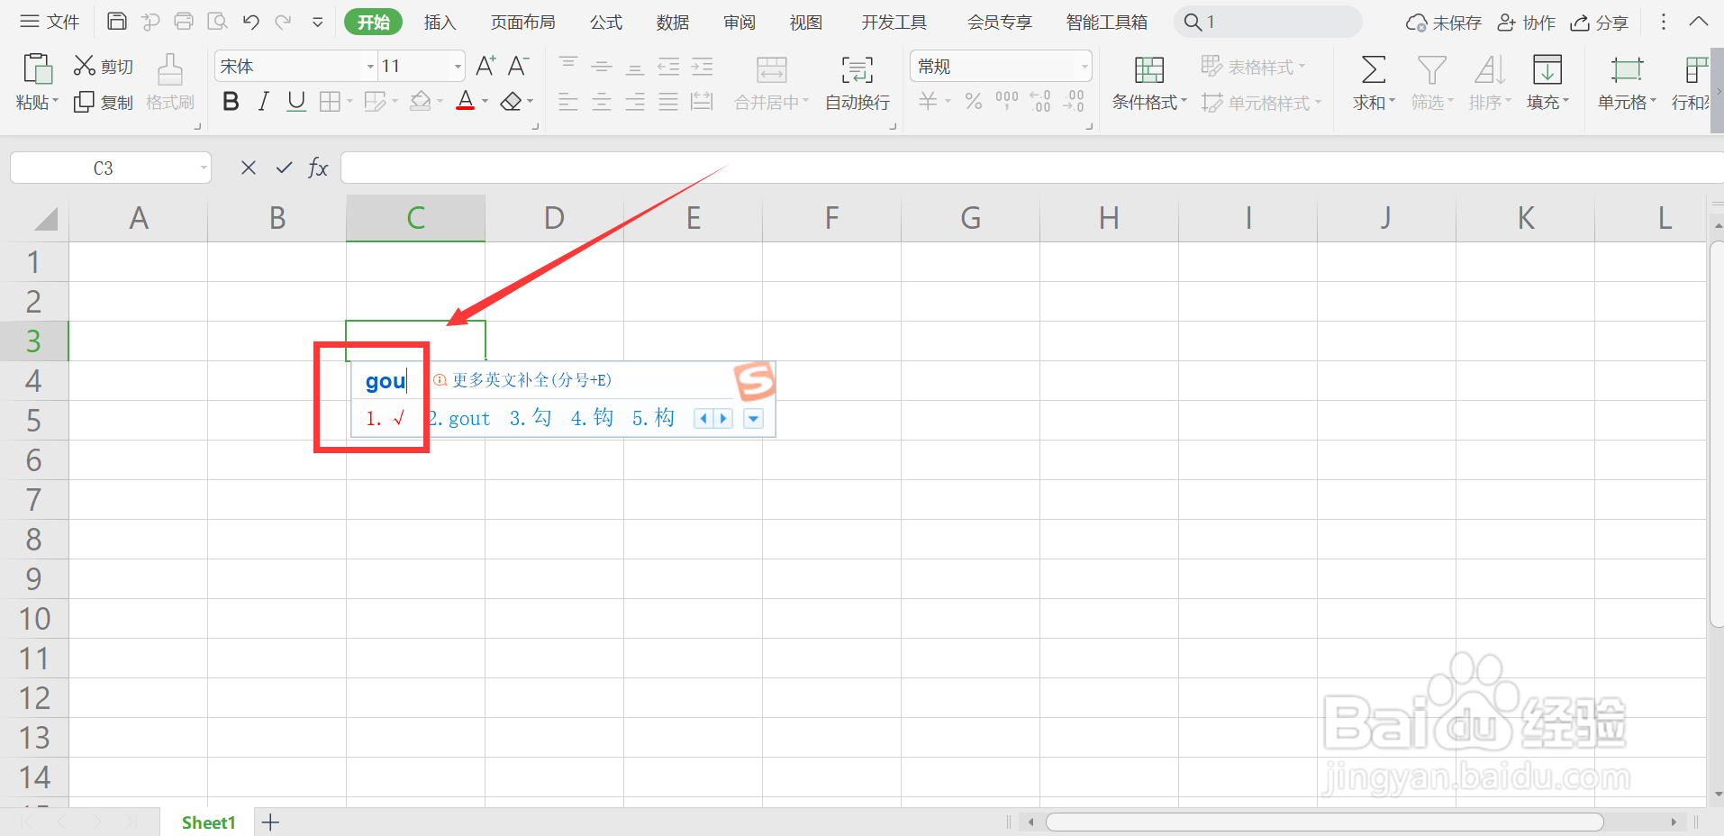The width and height of the screenshot is (1724, 836).
Task: Apply thousands separator 000 format
Action: pyautogui.click(x=1007, y=101)
